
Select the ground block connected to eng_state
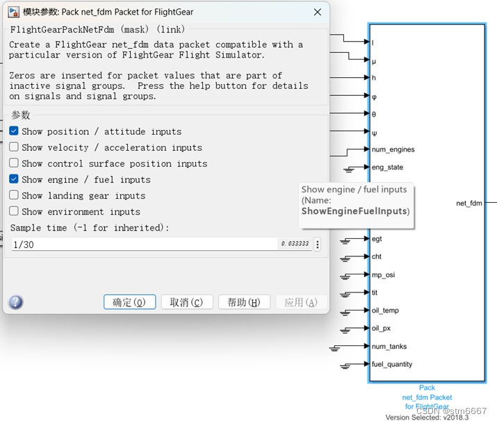(x=349, y=170)
